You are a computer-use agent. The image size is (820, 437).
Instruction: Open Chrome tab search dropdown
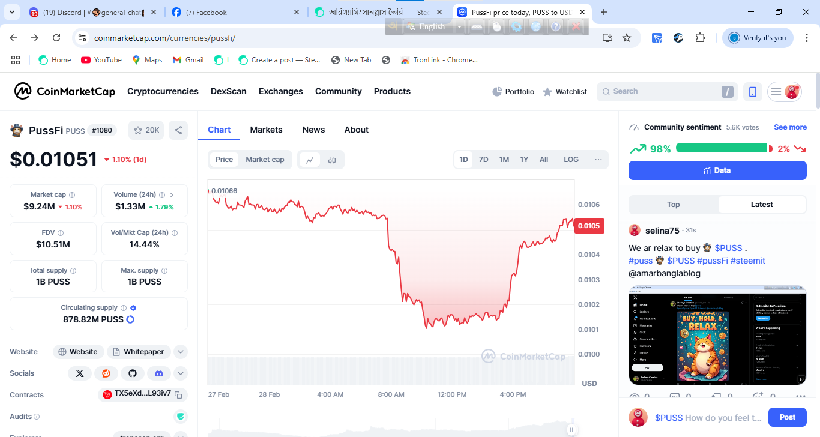tap(11, 12)
